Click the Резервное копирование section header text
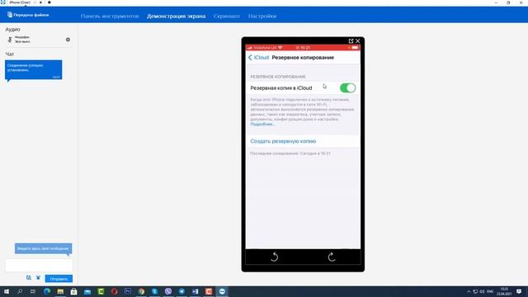The image size is (528, 297). coord(278,77)
